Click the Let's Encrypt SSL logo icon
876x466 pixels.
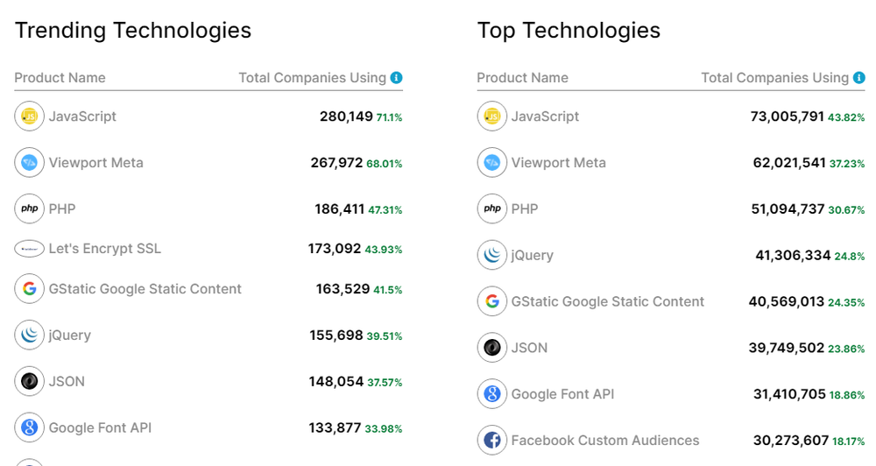point(29,249)
